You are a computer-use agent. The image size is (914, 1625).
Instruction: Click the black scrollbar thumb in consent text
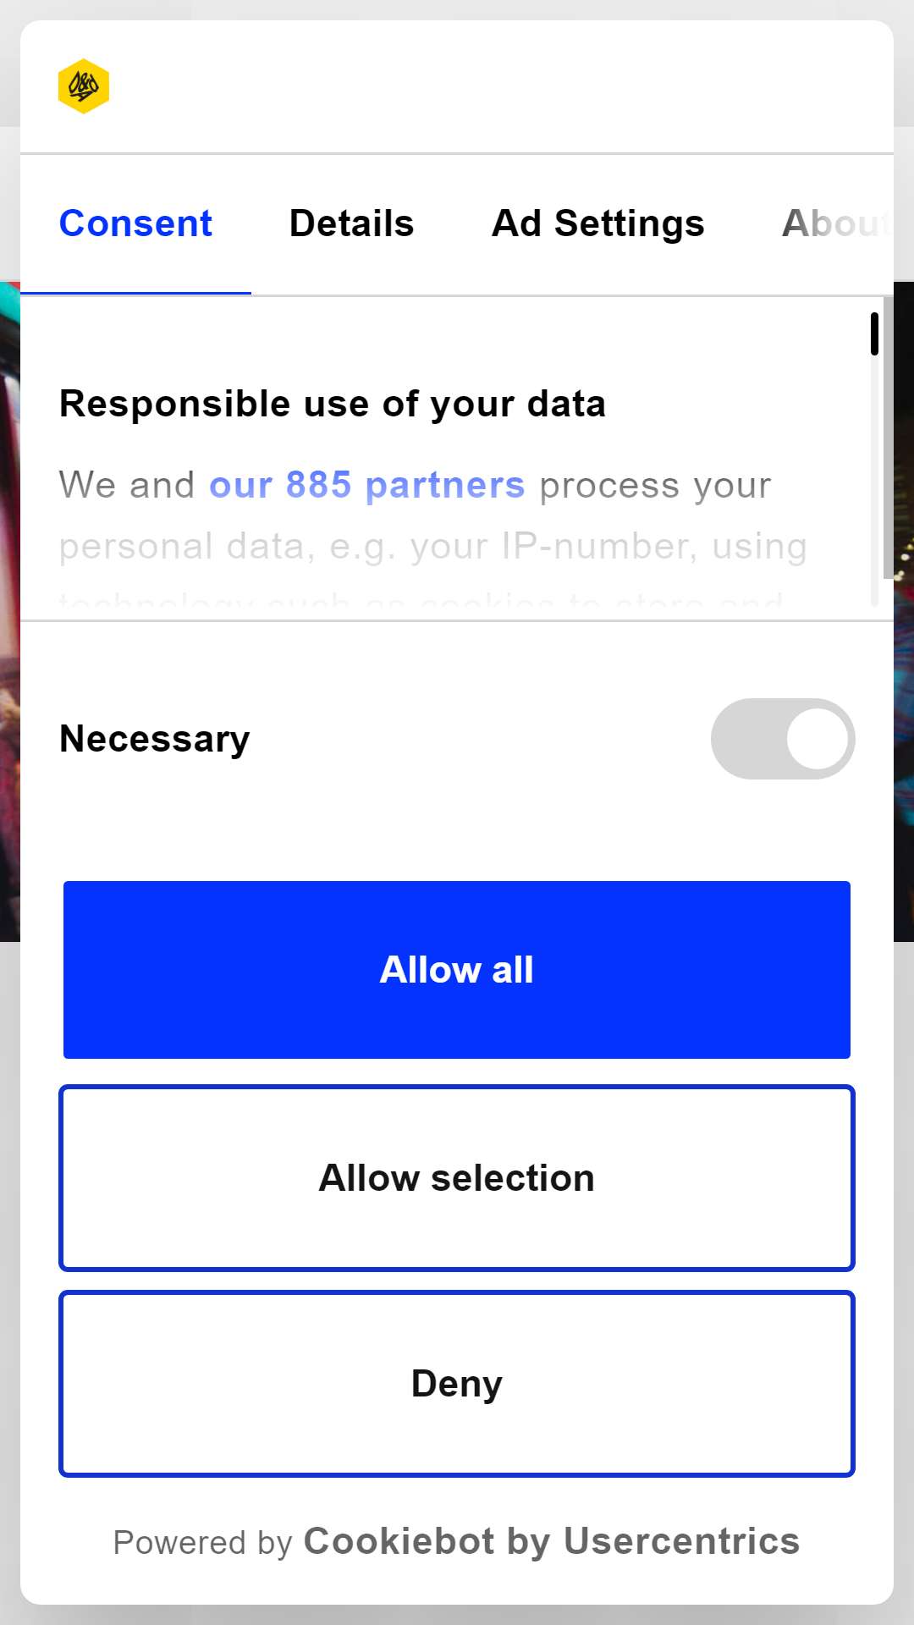(x=874, y=333)
